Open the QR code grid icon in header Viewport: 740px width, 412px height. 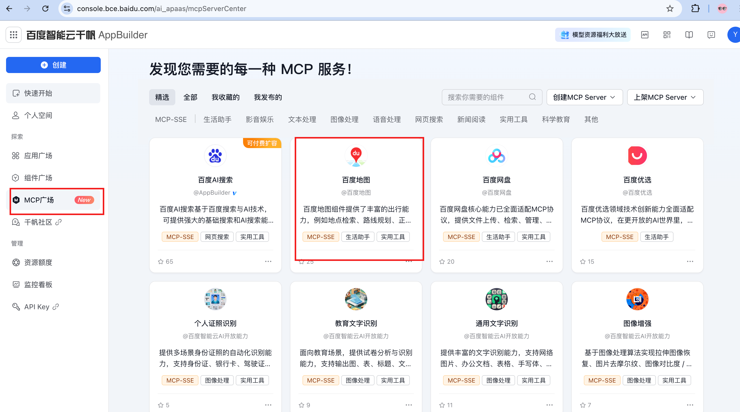point(667,35)
